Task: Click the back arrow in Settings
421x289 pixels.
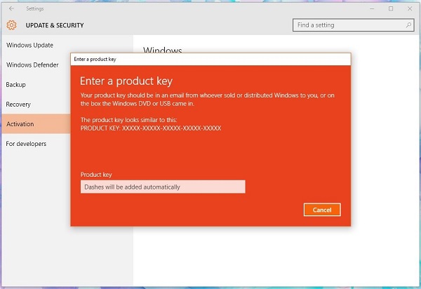Action: [11, 8]
